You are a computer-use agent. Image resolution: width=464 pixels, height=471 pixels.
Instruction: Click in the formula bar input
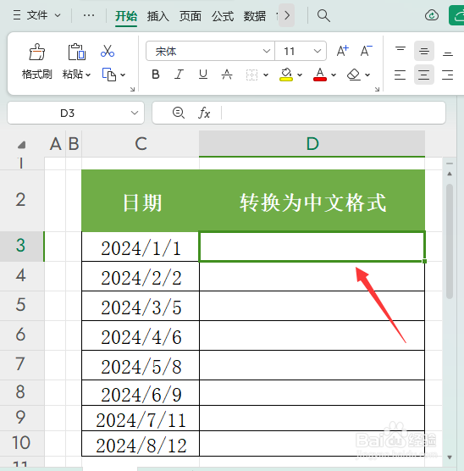click(x=333, y=113)
